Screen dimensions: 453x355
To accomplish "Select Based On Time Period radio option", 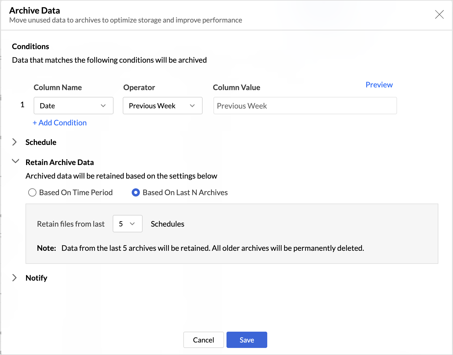I will [x=32, y=192].
